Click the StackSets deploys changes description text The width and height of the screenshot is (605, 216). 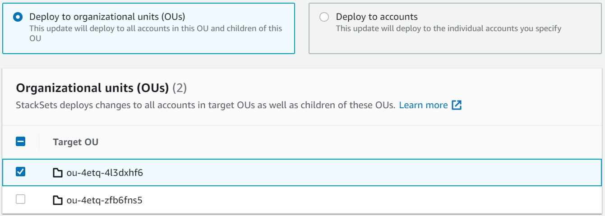click(205, 105)
